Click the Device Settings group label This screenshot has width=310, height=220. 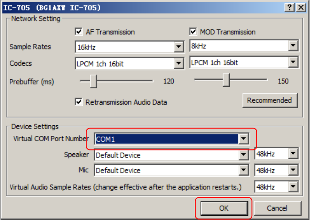click(x=35, y=126)
